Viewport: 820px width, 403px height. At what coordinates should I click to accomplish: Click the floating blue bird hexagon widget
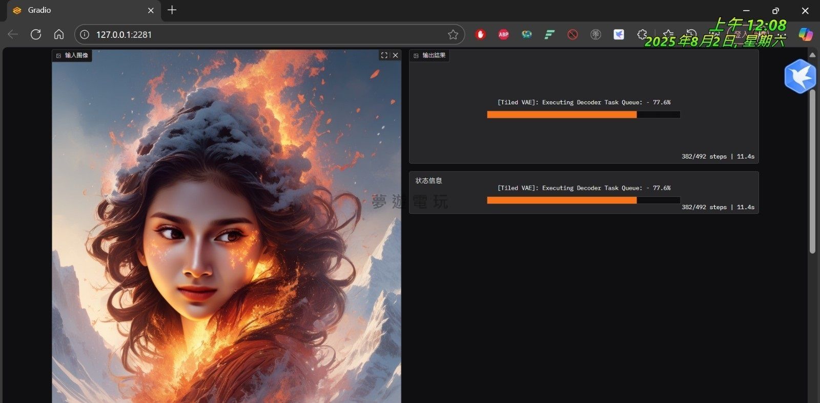799,76
